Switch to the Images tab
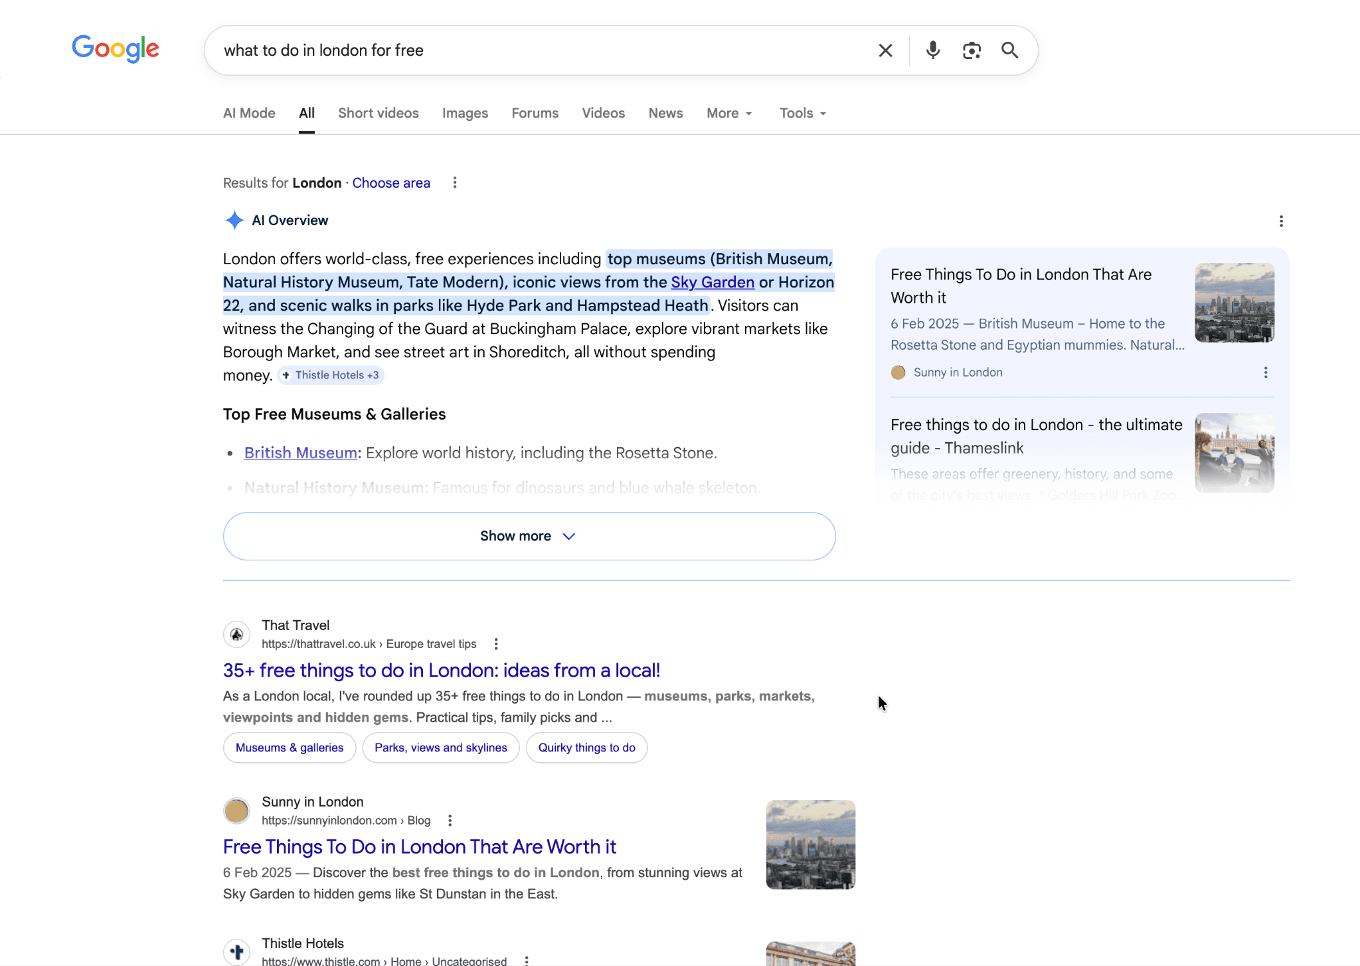Image resolution: width=1360 pixels, height=966 pixels. 465,113
